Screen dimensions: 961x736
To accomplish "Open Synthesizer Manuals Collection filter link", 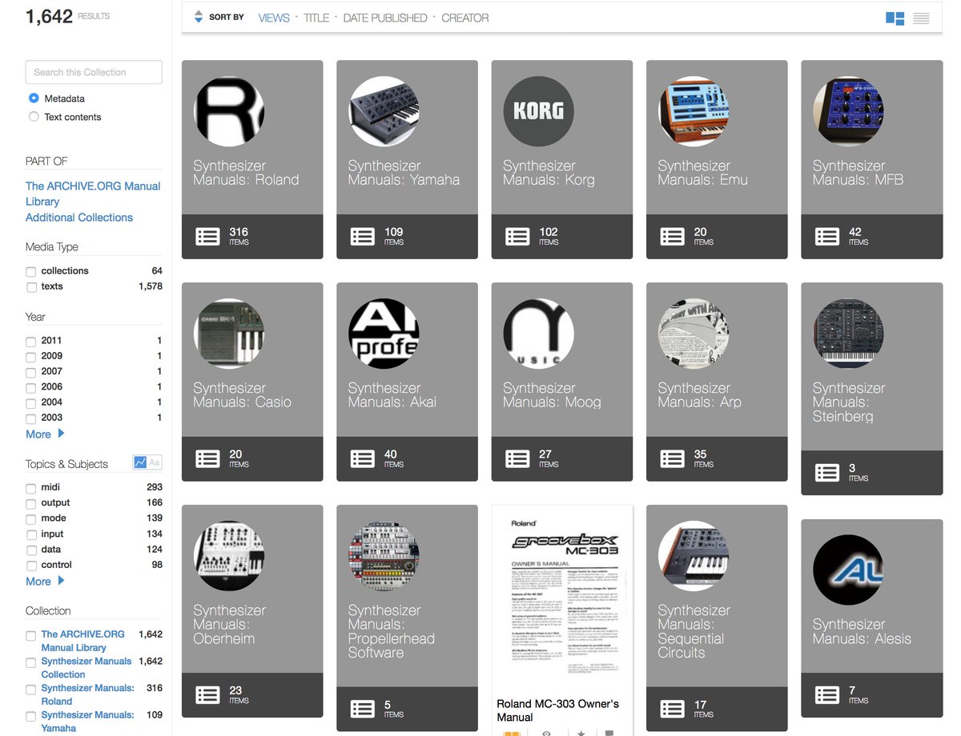I will (x=86, y=668).
